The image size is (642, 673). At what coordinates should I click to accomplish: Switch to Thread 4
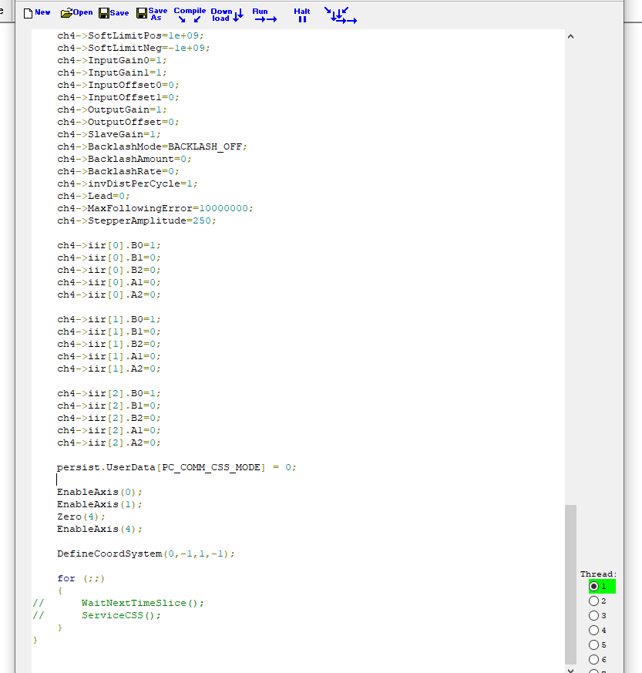pyautogui.click(x=594, y=631)
